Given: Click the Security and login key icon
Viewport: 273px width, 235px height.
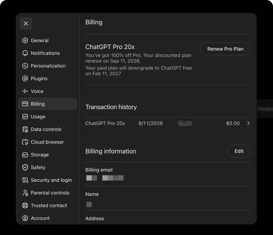Looking at the screenshot, I should click(x=25, y=180).
